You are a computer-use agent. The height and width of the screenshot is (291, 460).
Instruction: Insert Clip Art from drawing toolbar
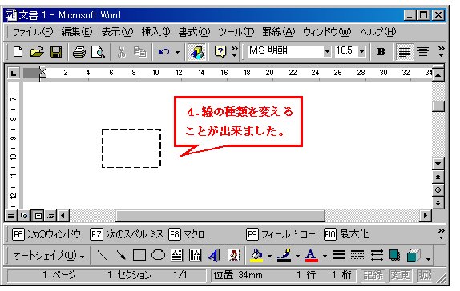[x=233, y=255]
